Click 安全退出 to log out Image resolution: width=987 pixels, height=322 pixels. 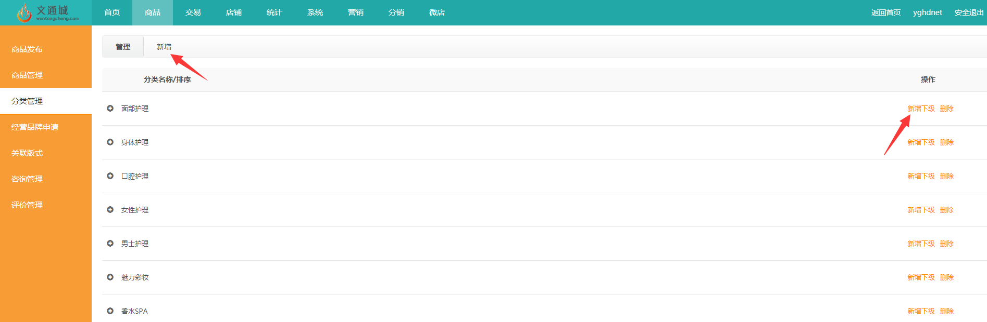click(969, 12)
